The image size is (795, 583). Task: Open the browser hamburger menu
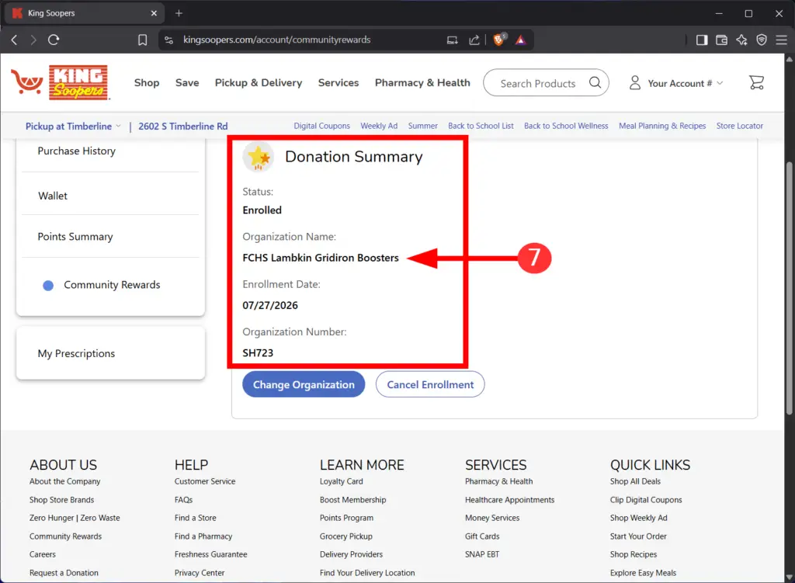point(781,40)
